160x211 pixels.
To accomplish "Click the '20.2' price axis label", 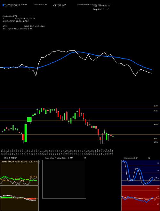I will (155, 139).
